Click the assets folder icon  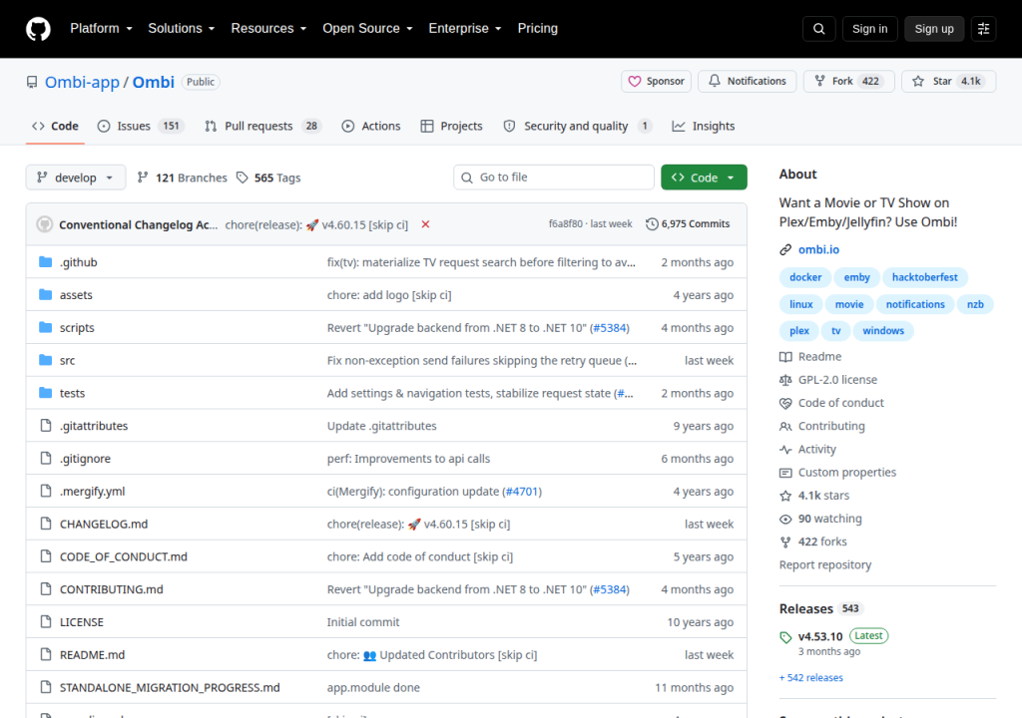click(x=45, y=294)
